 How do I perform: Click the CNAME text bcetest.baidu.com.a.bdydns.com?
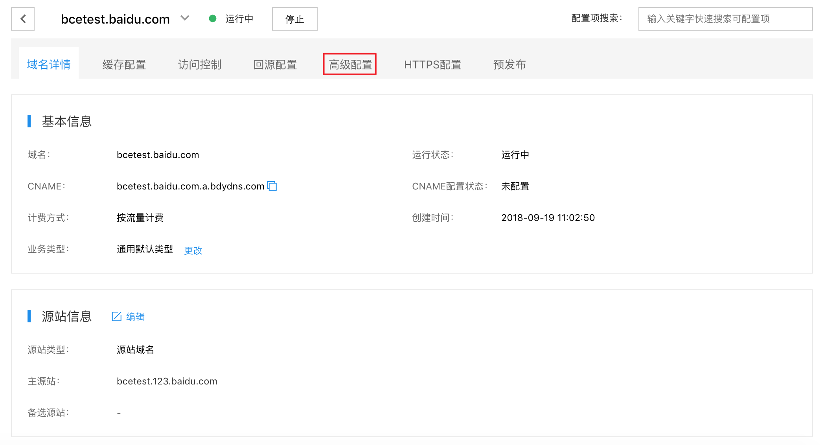click(191, 186)
